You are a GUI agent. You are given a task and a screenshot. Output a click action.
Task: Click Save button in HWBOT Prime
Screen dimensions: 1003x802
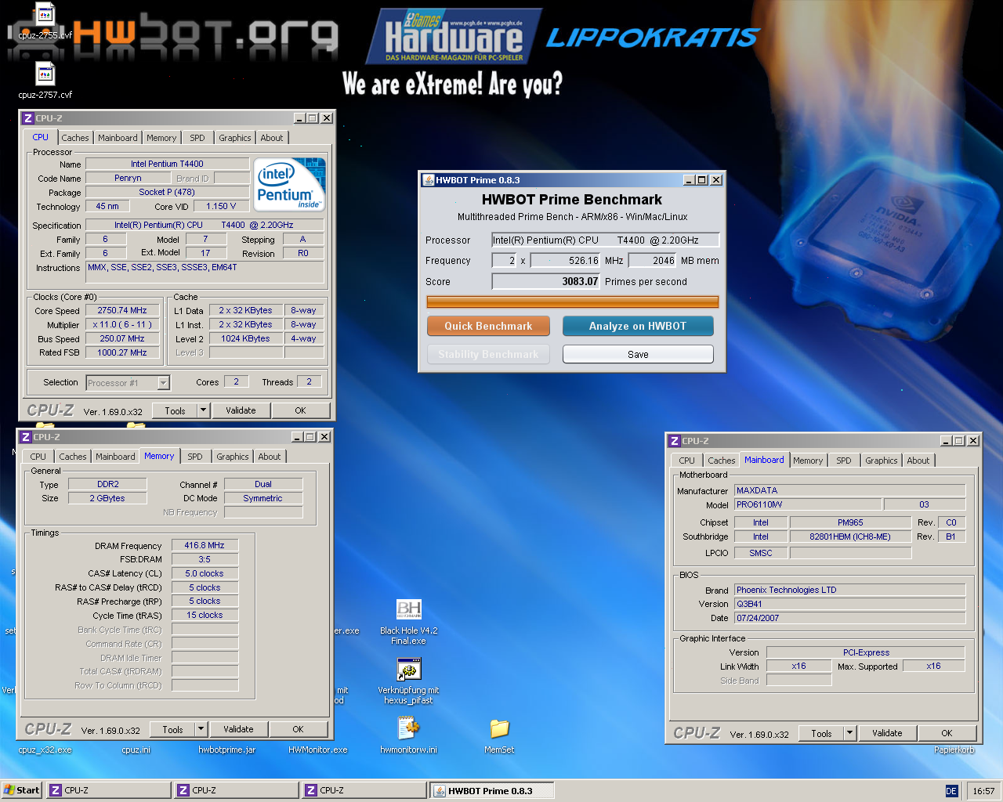(638, 354)
